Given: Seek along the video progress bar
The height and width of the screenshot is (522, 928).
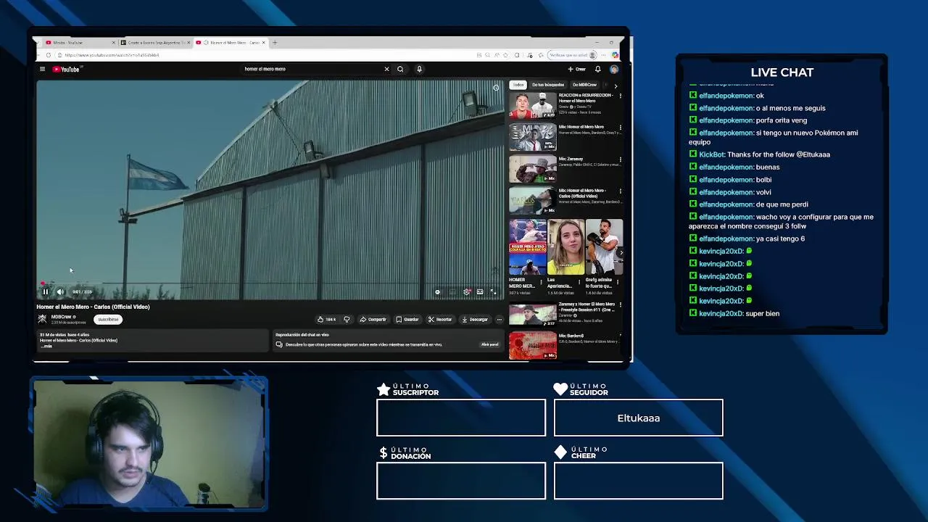Looking at the screenshot, I should [x=270, y=284].
